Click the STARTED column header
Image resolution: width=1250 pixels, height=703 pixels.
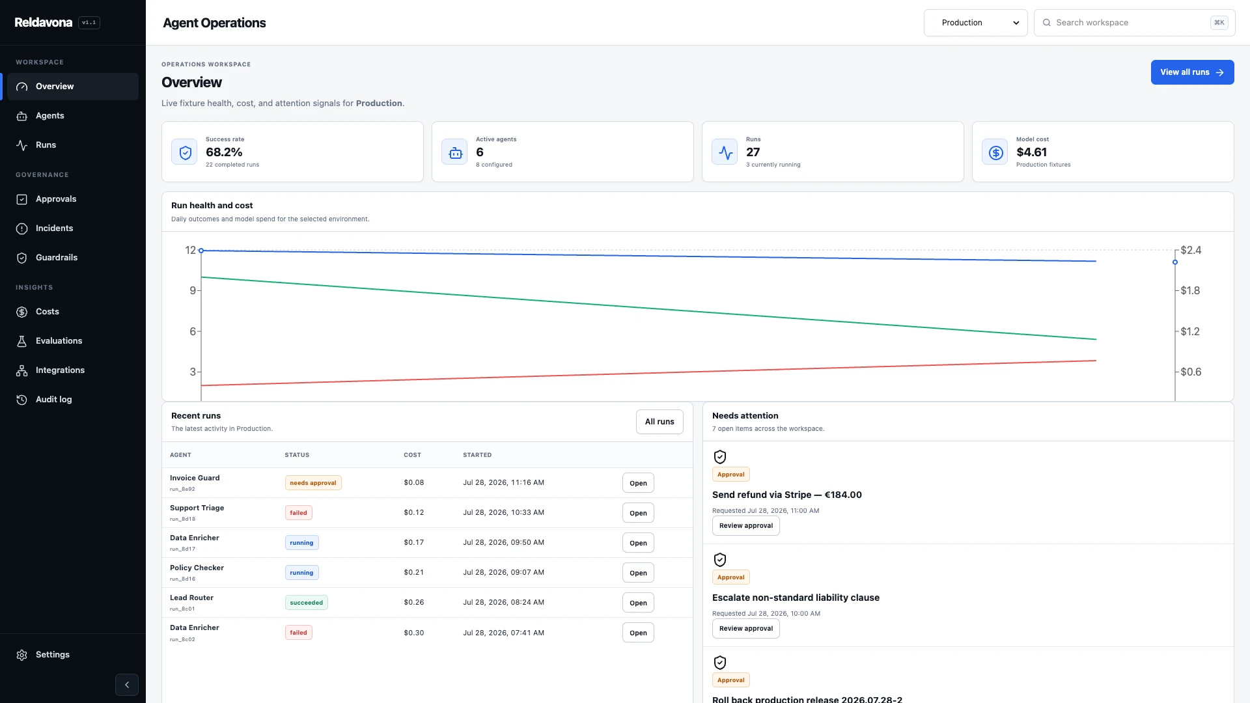click(477, 455)
